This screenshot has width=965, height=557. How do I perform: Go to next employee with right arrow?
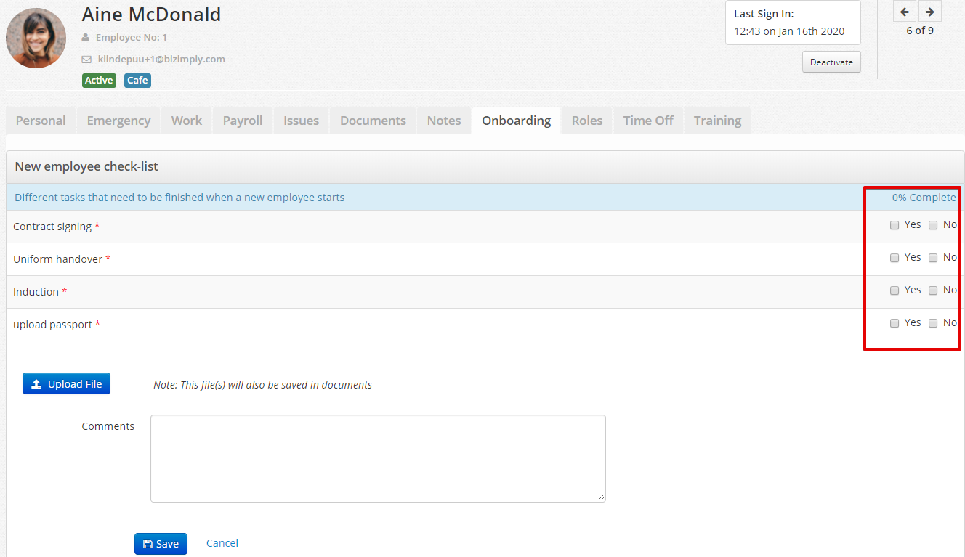point(930,12)
